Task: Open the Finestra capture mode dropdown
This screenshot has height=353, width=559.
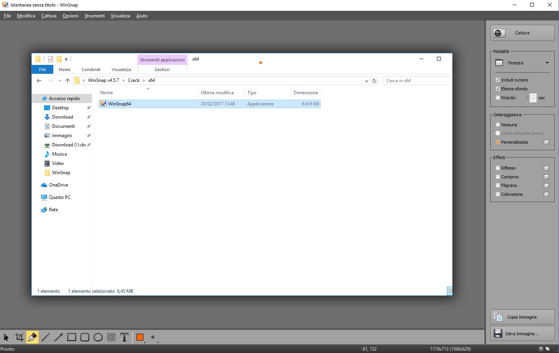Action: click(x=522, y=63)
